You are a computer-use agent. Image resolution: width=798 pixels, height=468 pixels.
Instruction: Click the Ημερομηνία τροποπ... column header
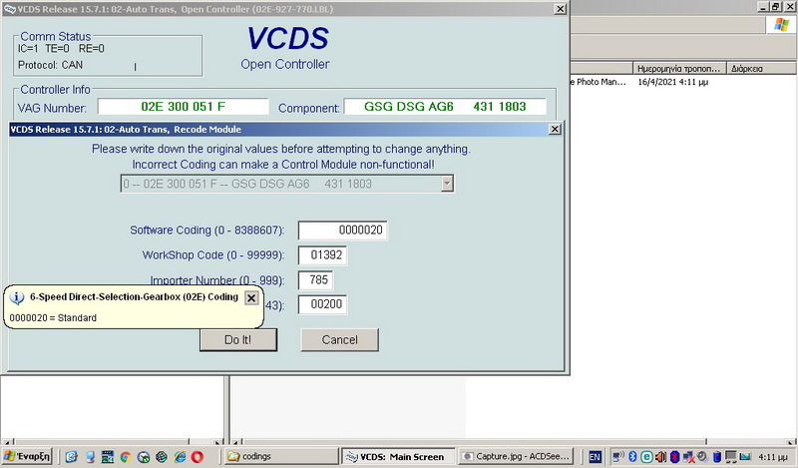point(680,68)
